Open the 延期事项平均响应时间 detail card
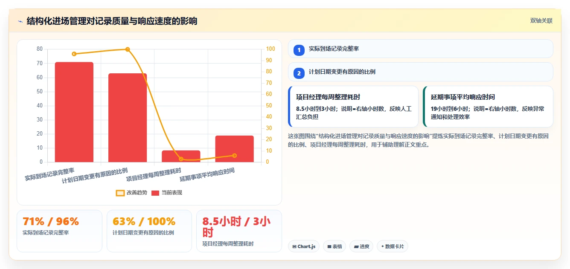 [x=488, y=107]
